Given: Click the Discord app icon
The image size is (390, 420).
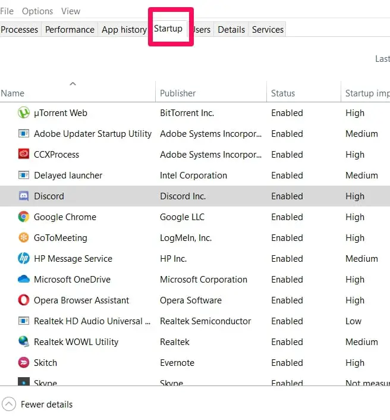Looking at the screenshot, I should 24,196.
